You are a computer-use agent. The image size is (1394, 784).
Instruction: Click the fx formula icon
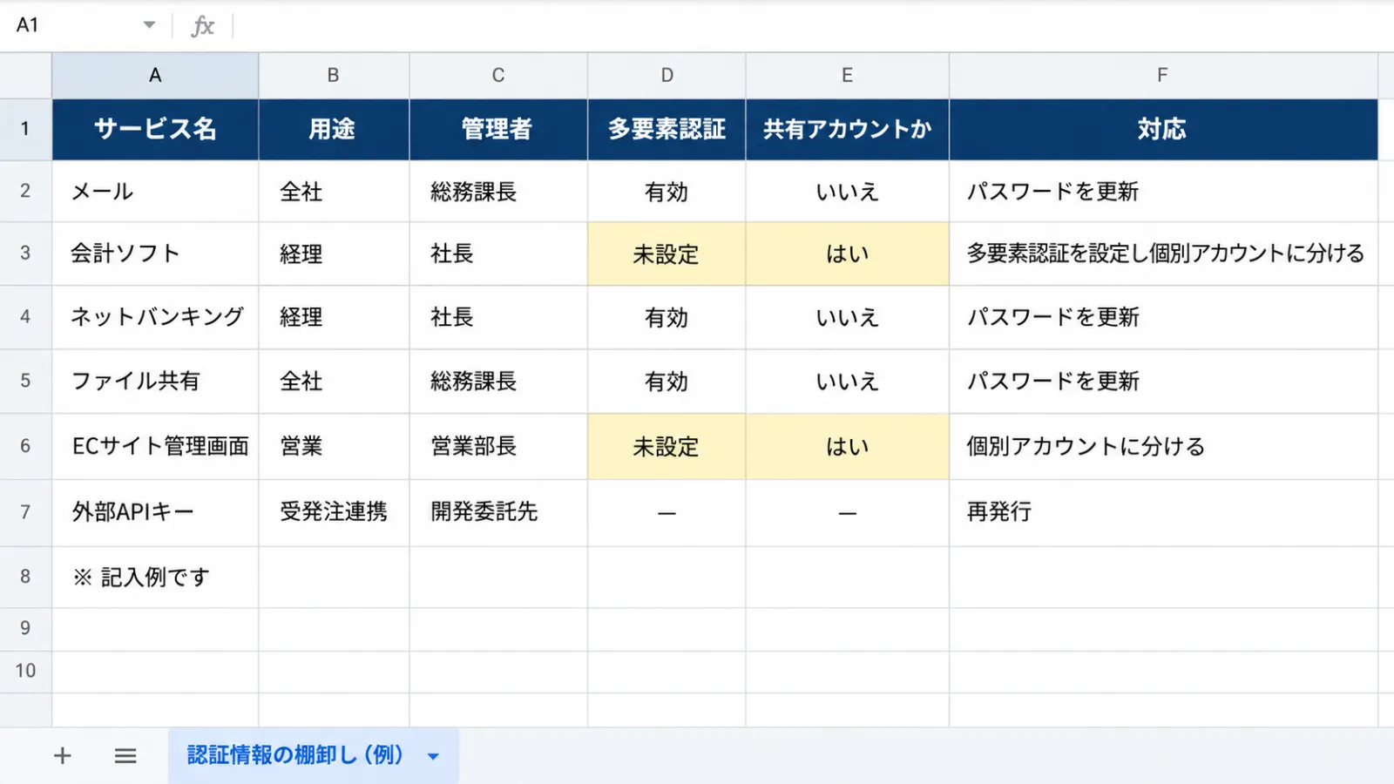[x=202, y=25]
